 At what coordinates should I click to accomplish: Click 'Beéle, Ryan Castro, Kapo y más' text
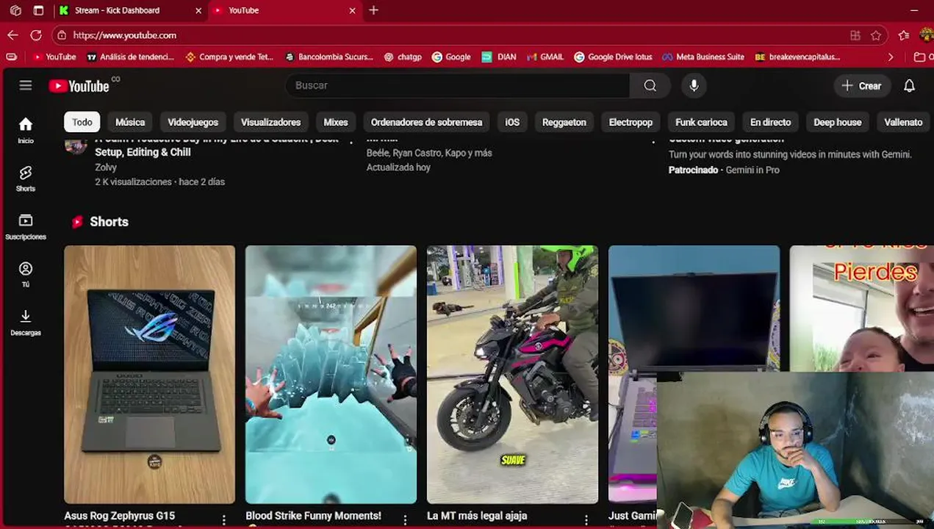tap(429, 153)
